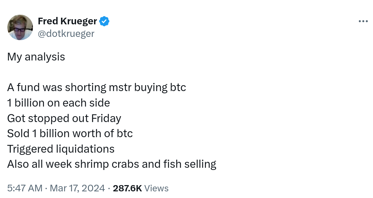Open Fred Krueger's profile picture
The width and height of the screenshot is (373, 198).
(20, 27)
